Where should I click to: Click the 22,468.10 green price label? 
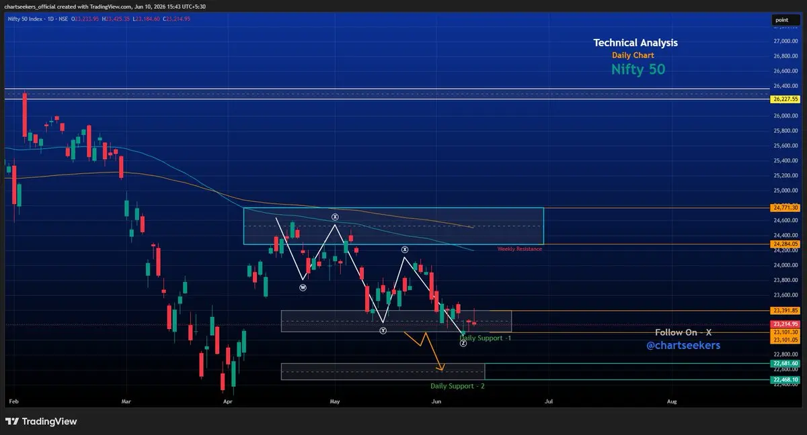tap(785, 379)
